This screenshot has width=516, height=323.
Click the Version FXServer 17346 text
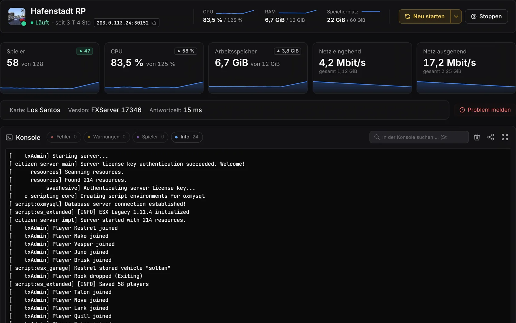pos(105,110)
